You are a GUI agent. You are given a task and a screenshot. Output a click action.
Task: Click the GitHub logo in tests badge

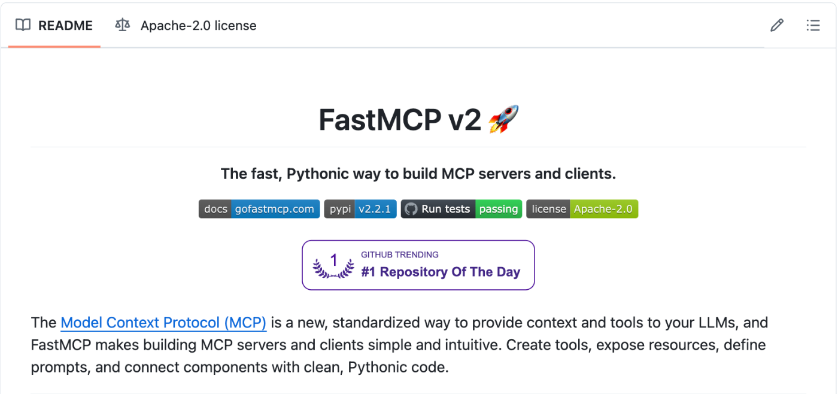(x=411, y=209)
